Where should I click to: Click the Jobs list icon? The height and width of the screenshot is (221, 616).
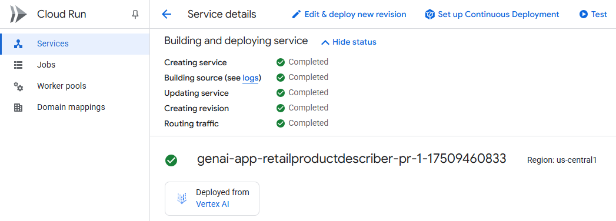[18, 65]
